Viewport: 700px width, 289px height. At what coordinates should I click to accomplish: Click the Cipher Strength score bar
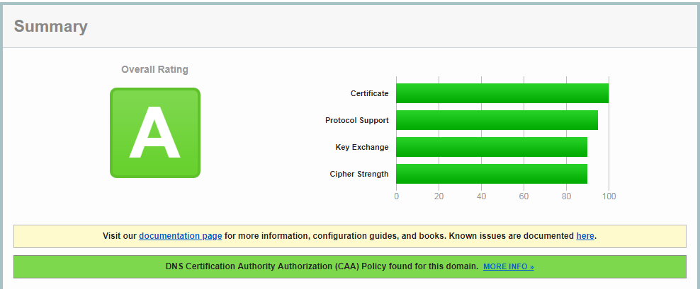tap(491, 174)
